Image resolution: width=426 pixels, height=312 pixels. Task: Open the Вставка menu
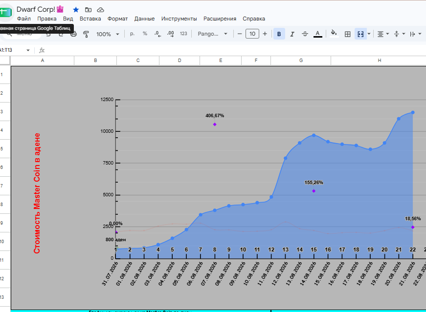click(90, 19)
